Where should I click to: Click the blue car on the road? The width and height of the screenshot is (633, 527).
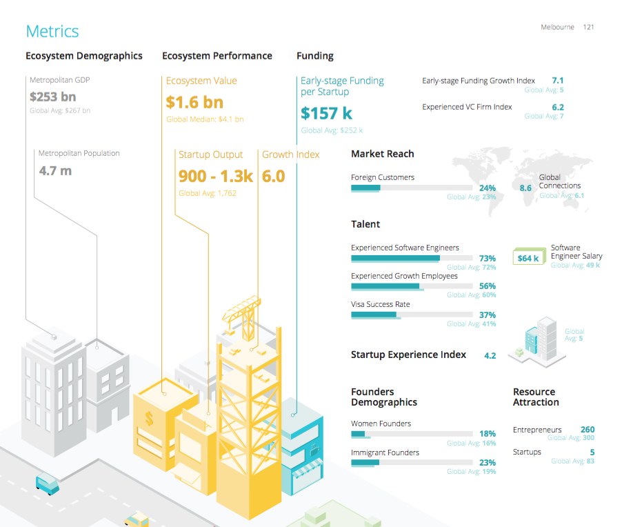point(47,483)
